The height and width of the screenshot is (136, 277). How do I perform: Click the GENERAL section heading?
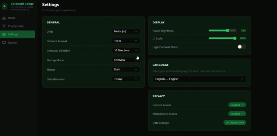[53, 22]
